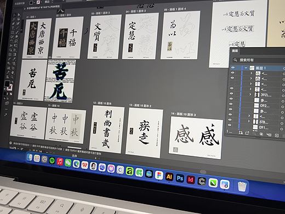Image resolution: width=285 pixels, height=214 pixels.
Task: Open InDesign from the Dock
Action: [x=191, y=180]
